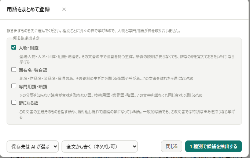Click the 閉じる button
Image resolution: width=250 pixels, height=158 pixels.
click(x=172, y=146)
